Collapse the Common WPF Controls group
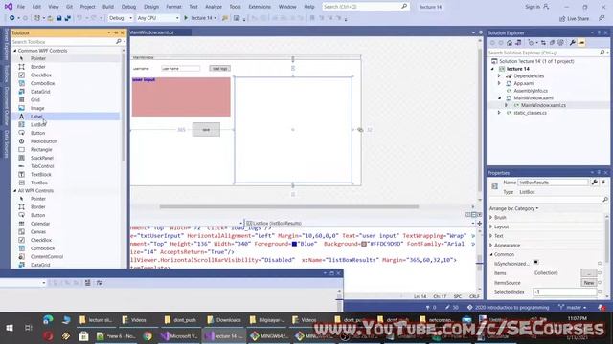613x344 pixels. pos(15,51)
